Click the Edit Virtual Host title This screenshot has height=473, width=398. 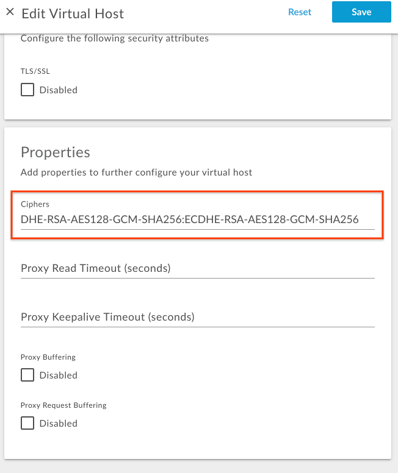[73, 13]
